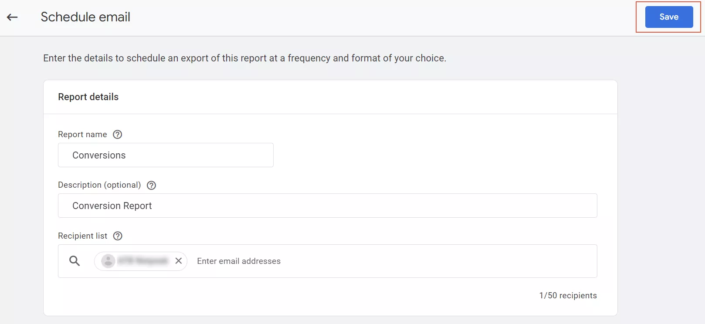Click the 1/50 recipients counter
Viewport: 705px width, 324px height.
(568, 295)
